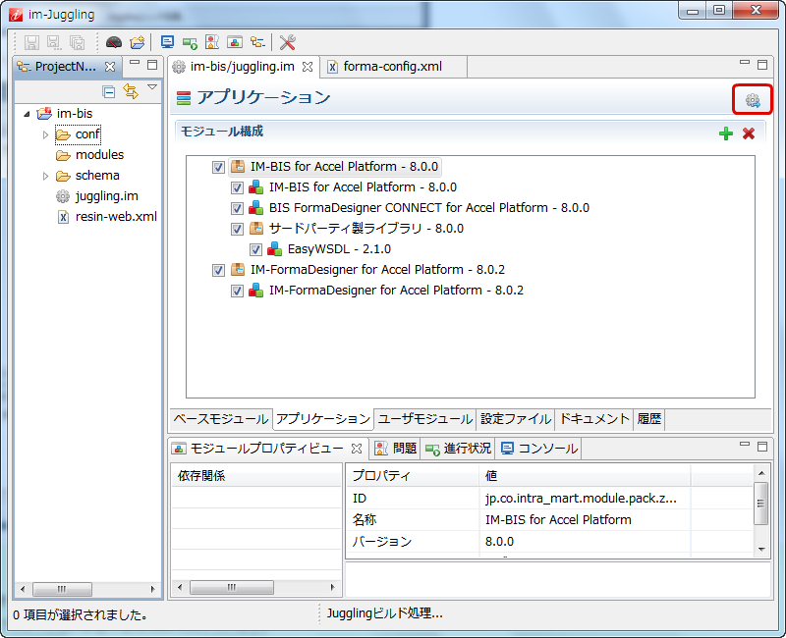Select the バージョン value 8.0.0 cell

[585, 542]
